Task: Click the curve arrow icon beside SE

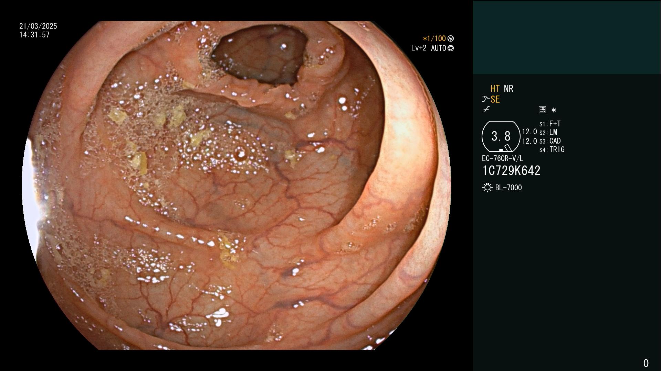Action: (486, 99)
